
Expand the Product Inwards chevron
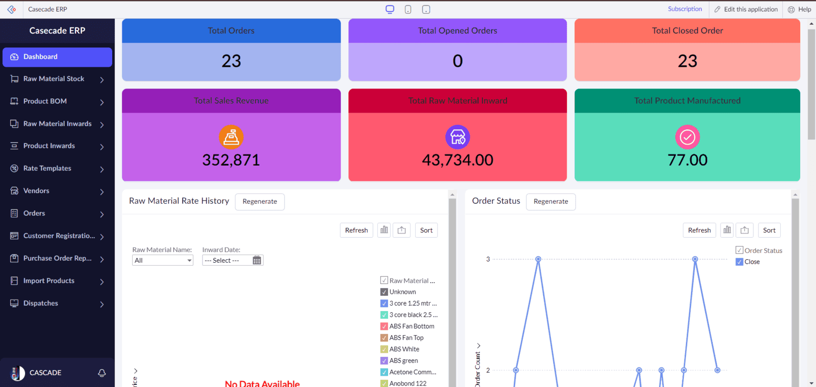tap(102, 147)
